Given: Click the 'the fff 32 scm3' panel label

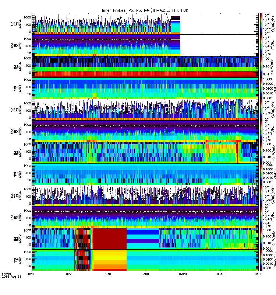Looking at the screenshot, I should (x=16, y=217).
